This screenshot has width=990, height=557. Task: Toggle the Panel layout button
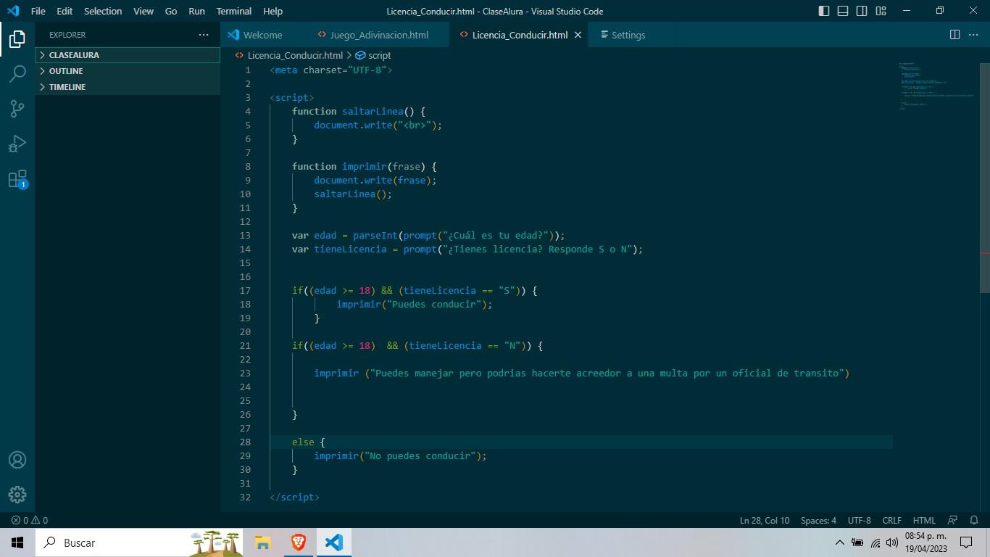pos(843,11)
